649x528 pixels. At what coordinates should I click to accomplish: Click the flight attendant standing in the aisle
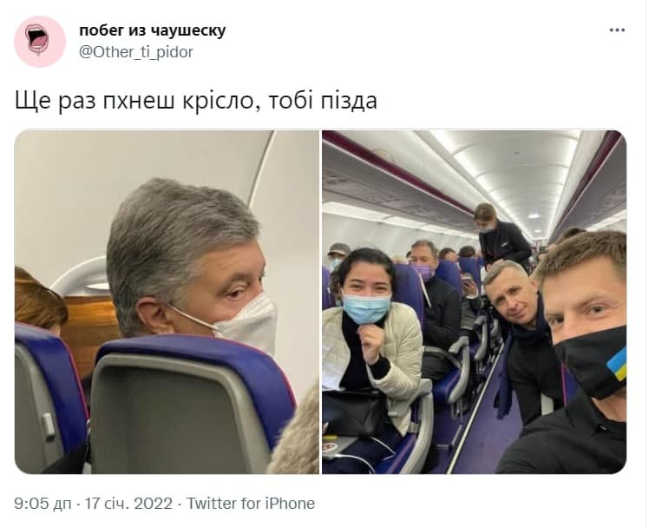[x=500, y=235]
